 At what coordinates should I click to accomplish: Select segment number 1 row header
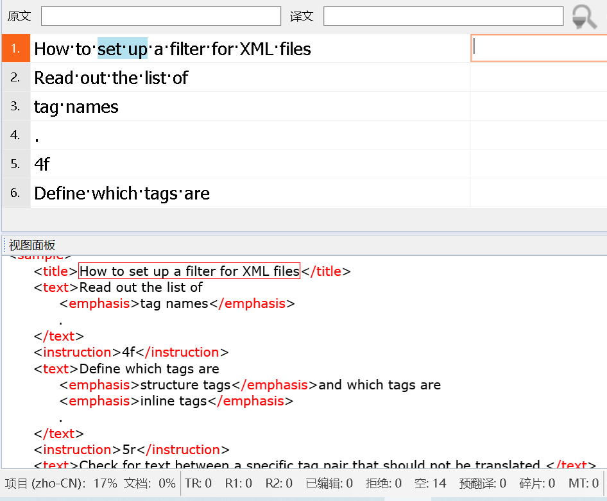pos(16,48)
